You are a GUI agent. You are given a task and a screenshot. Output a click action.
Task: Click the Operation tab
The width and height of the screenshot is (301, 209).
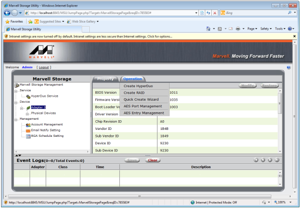click(x=132, y=79)
